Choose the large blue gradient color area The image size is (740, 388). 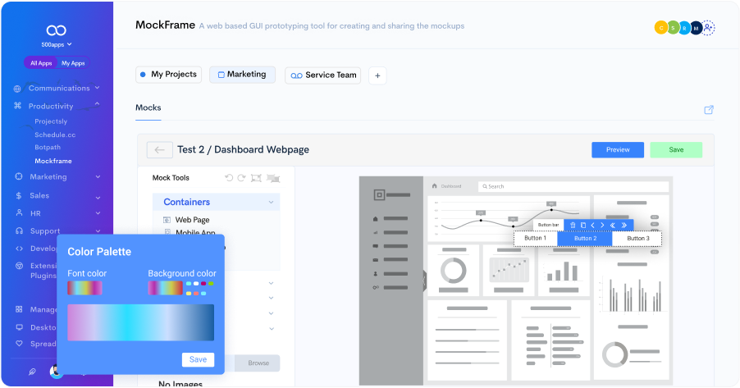(140, 322)
